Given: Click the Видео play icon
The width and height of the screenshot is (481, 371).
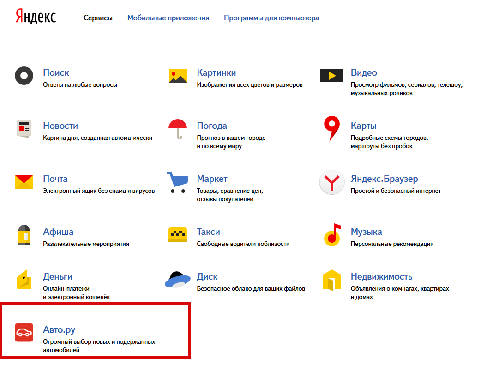Looking at the screenshot, I should (x=331, y=76).
